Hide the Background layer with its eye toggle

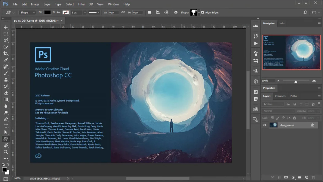[x=264, y=125]
